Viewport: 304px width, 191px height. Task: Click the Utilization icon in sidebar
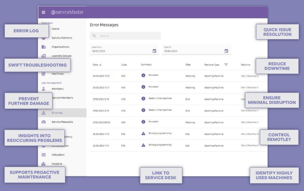[x=44, y=155]
